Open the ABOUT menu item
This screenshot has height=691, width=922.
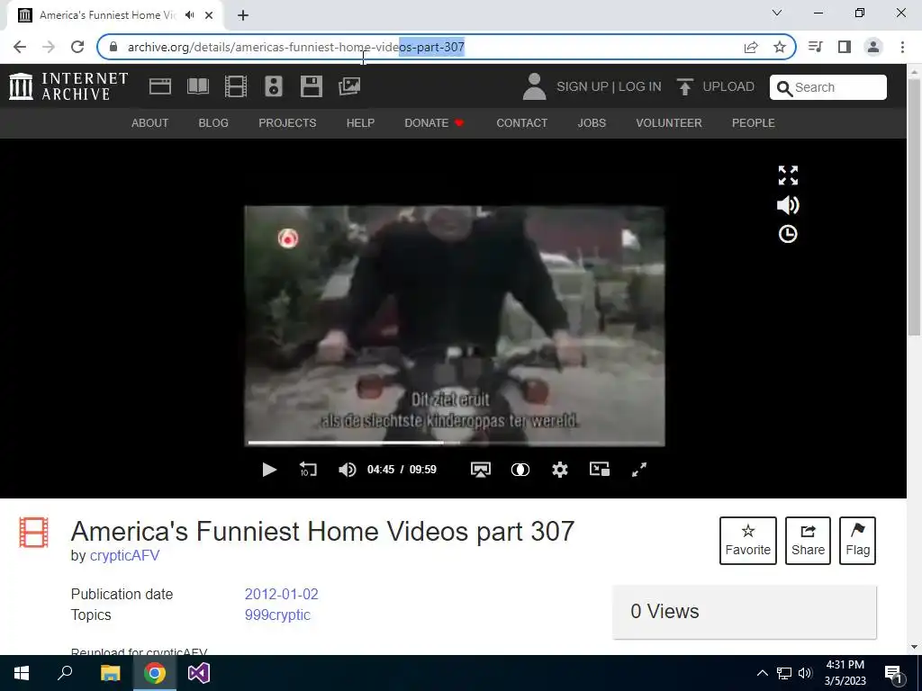click(x=150, y=122)
